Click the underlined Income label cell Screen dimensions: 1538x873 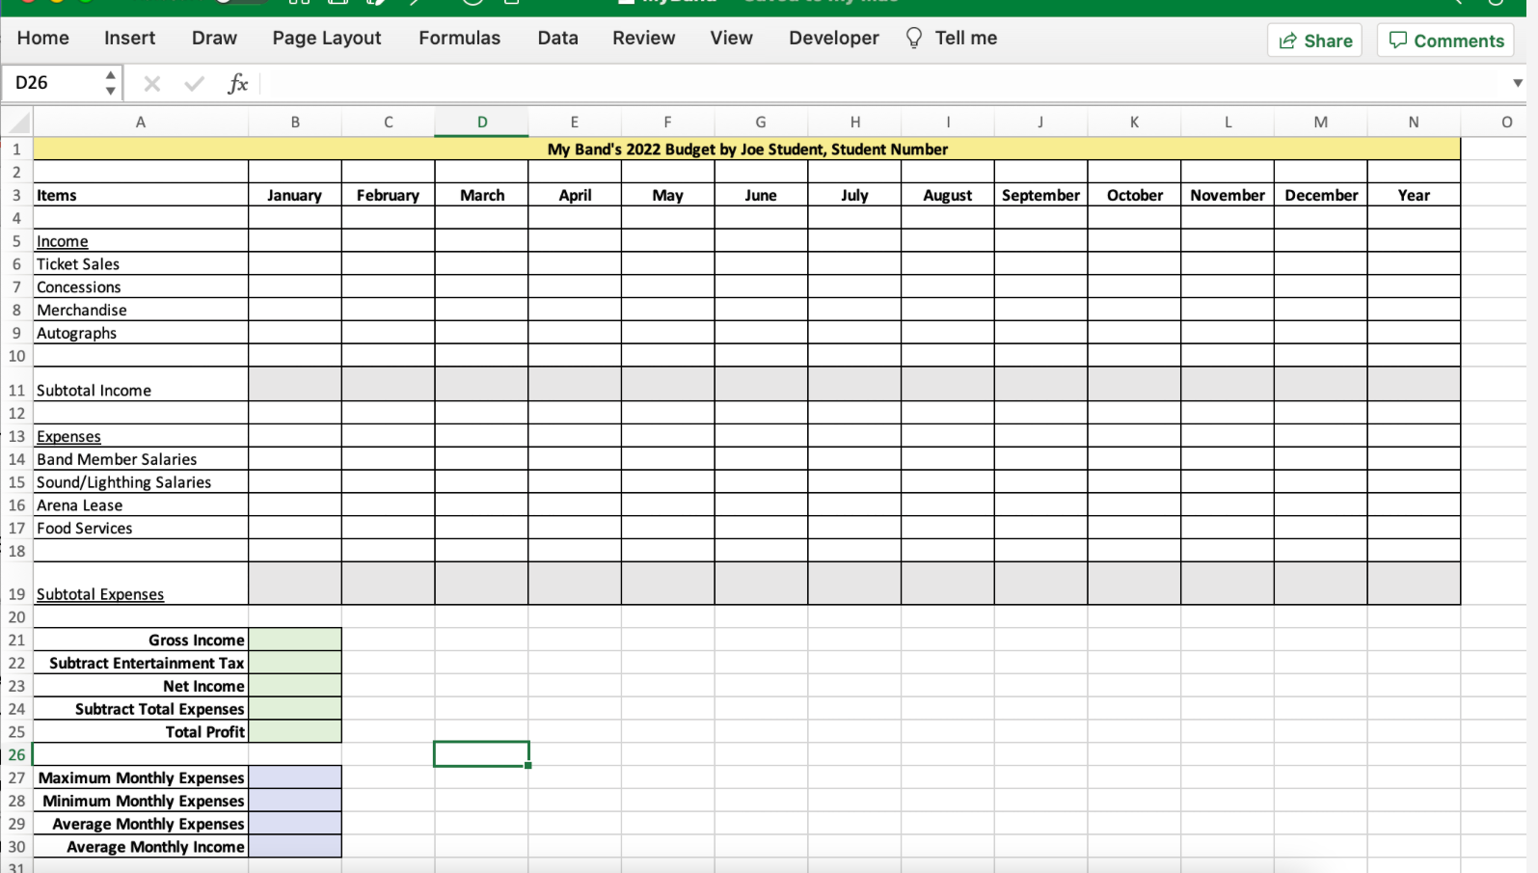click(x=141, y=241)
